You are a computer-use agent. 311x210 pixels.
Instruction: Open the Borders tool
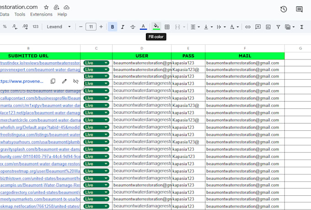click(167, 27)
